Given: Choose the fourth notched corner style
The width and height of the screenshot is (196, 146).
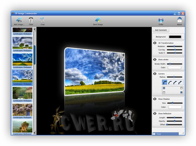Looking at the screenshot, I should point(180,82).
